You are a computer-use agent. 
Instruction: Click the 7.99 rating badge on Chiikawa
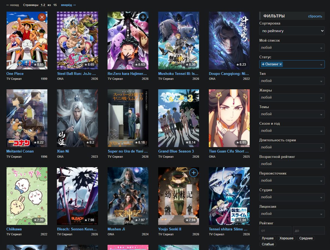click(38, 220)
